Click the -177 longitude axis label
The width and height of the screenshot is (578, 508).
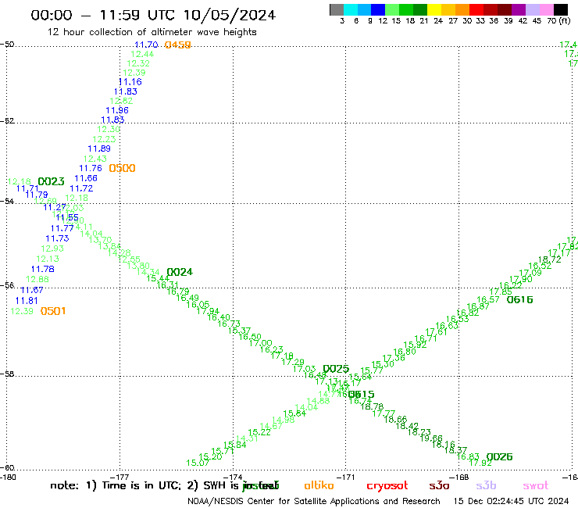coord(120,477)
